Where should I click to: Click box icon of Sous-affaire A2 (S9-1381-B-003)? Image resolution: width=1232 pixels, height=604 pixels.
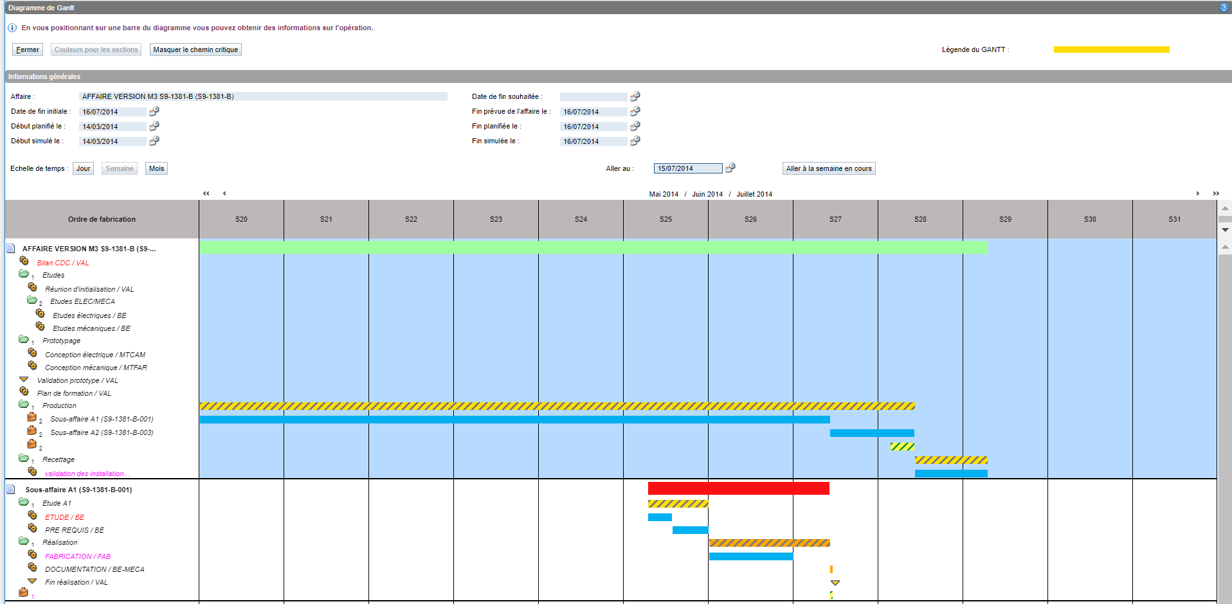[x=32, y=431]
